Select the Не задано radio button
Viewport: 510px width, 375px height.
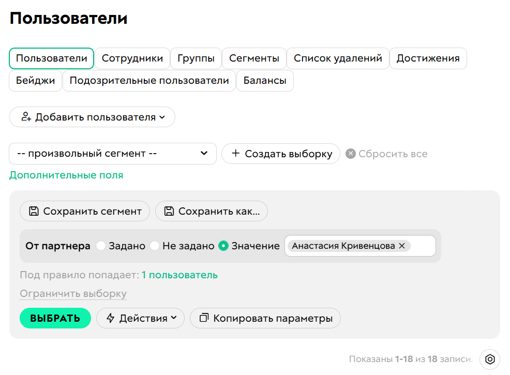[155, 246]
